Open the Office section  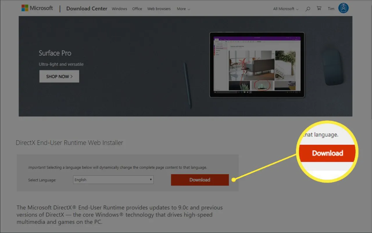(137, 9)
